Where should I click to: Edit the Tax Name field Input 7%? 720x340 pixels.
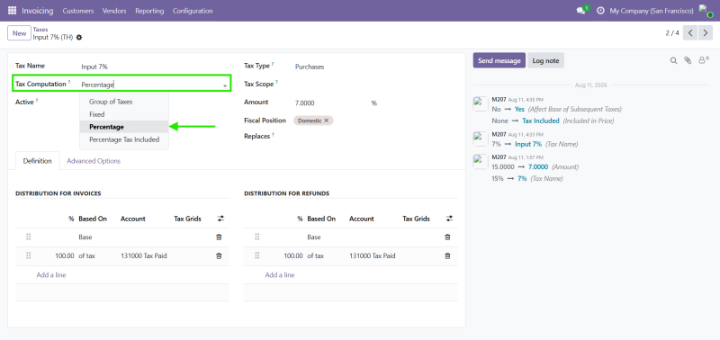coord(156,67)
